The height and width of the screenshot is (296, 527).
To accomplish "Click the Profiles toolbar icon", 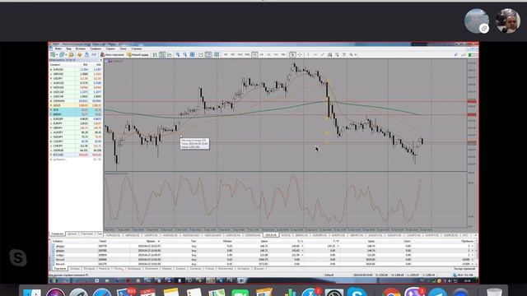I will (62, 54).
